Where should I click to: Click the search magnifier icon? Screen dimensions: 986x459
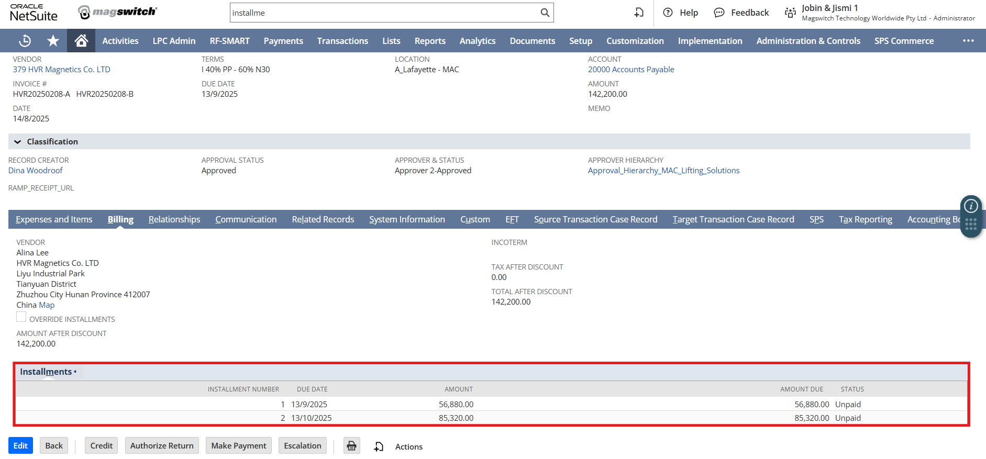[545, 13]
